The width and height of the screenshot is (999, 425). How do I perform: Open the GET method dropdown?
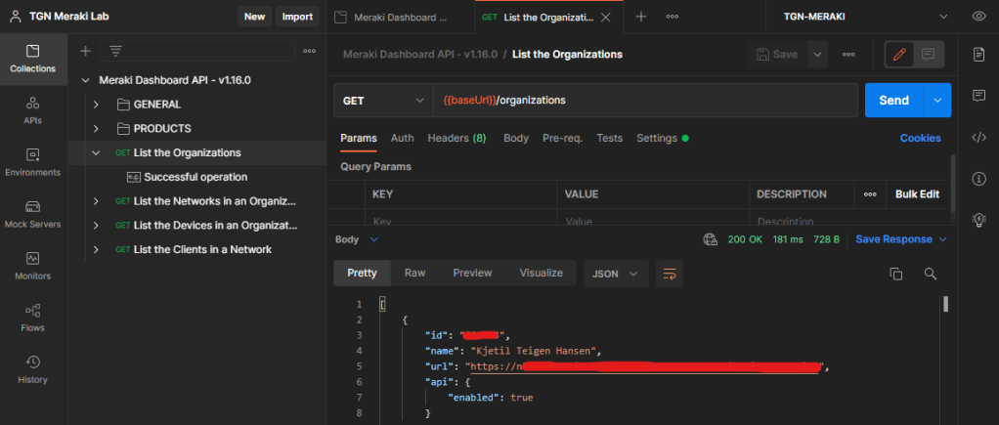tap(381, 101)
